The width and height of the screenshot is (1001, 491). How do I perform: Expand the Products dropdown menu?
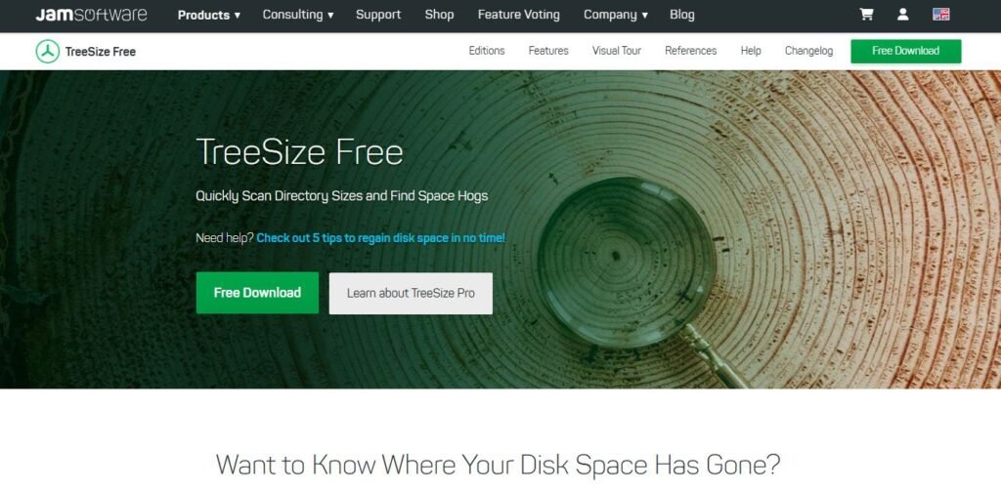click(x=209, y=15)
